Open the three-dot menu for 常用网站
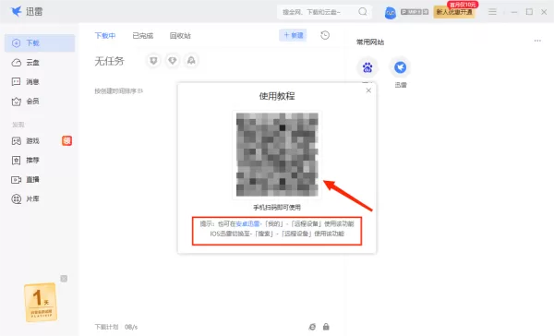This screenshot has width=554, height=336. (x=537, y=41)
